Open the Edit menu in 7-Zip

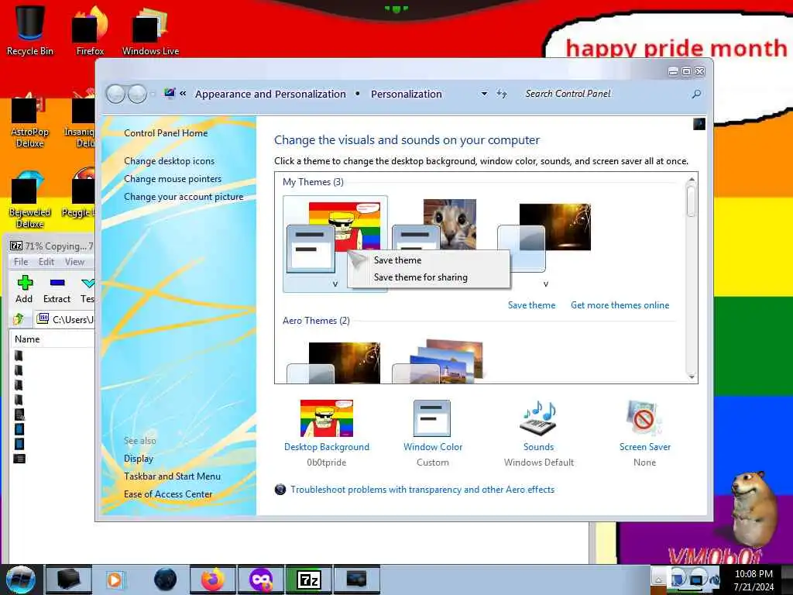[x=46, y=262]
